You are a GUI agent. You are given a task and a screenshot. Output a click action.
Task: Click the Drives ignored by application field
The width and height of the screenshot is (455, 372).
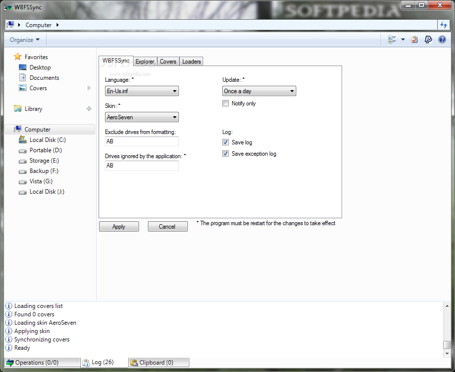tap(142, 166)
